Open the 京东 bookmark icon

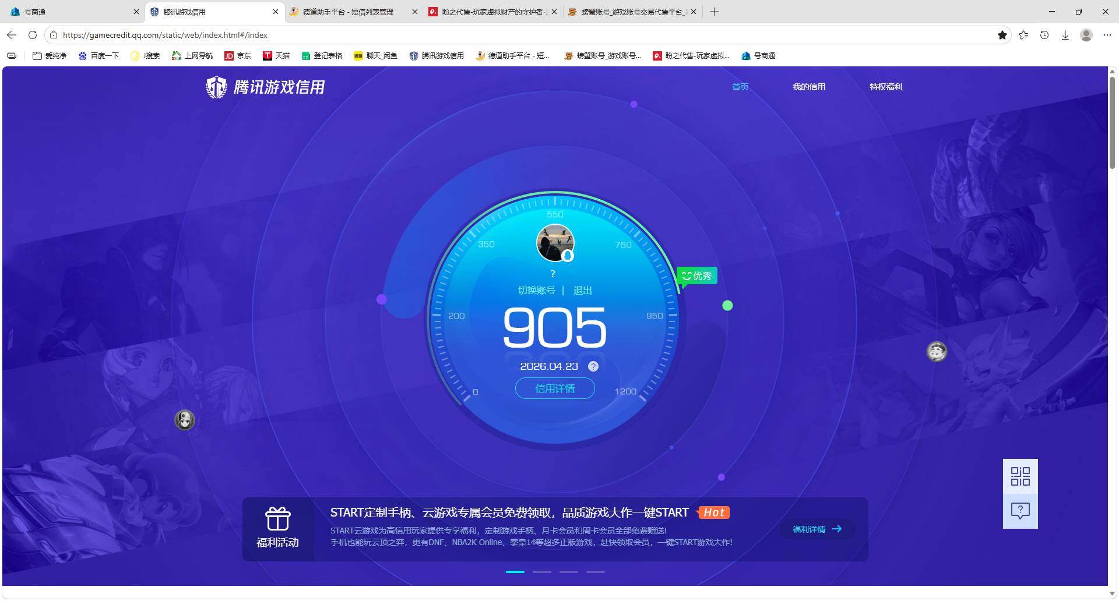230,55
